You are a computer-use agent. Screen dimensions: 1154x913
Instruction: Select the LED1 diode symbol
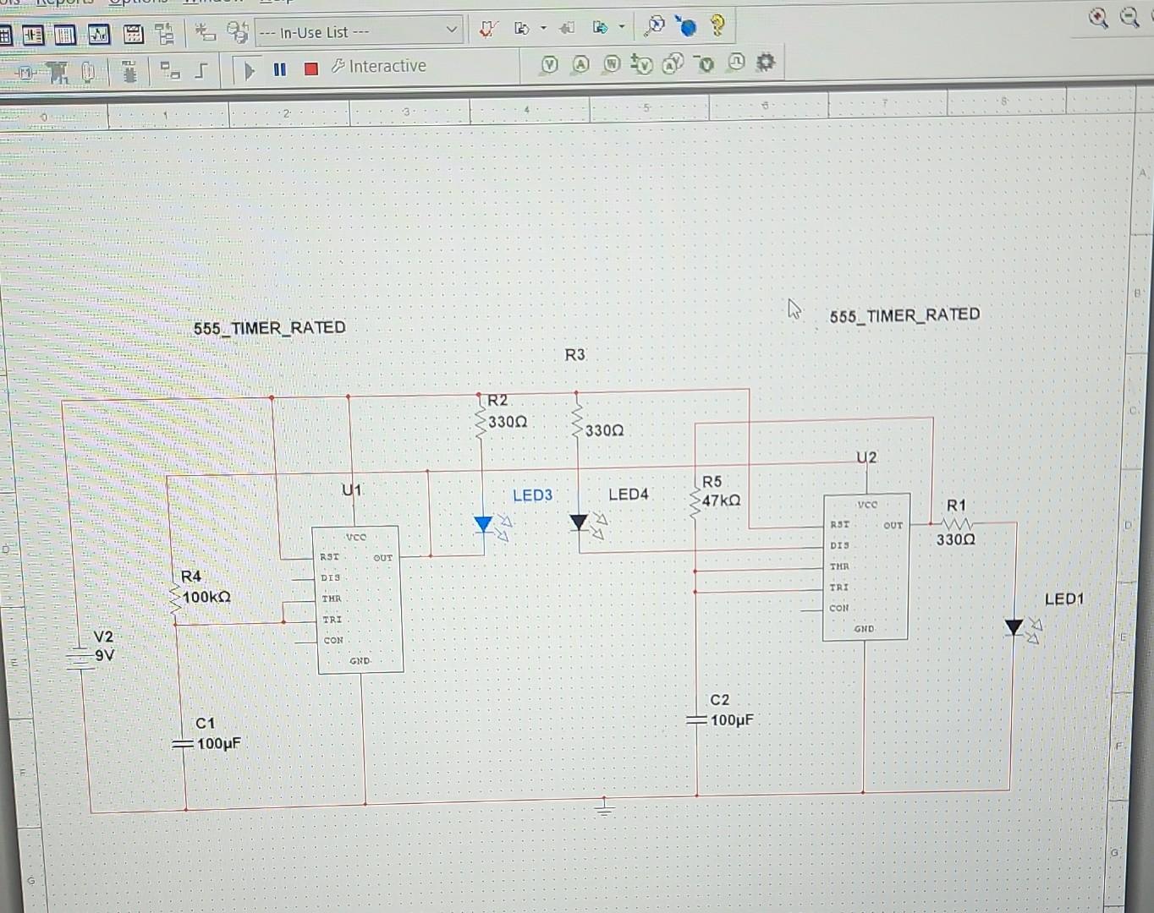coord(1022,629)
